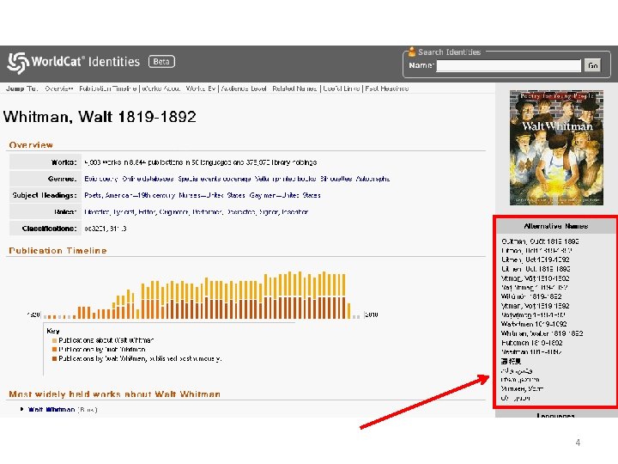Click the Search Identities person icon

(412, 52)
